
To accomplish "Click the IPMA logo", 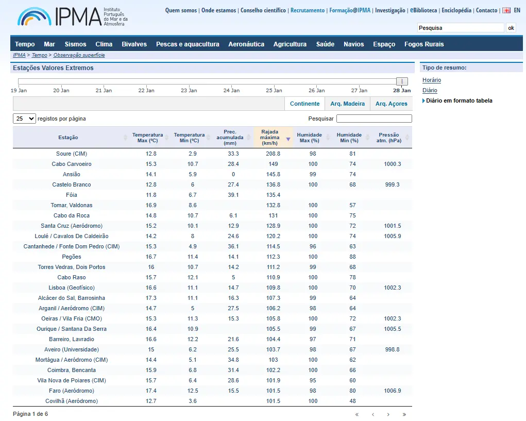I will (x=72, y=17).
